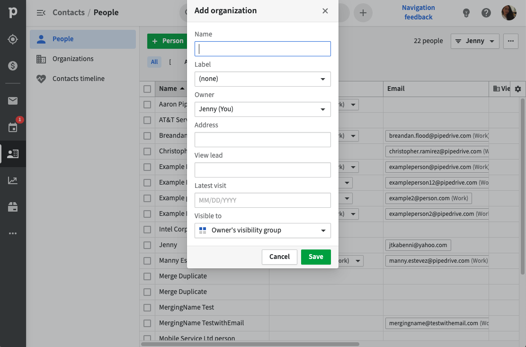
Task: Open Insights chart icon in sidebar
Action: [x=13, y=180]
